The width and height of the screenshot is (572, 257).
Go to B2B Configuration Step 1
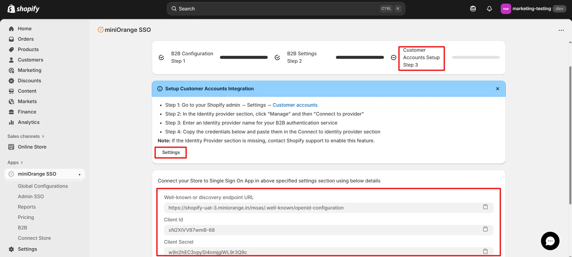click(x=192, y=57)
